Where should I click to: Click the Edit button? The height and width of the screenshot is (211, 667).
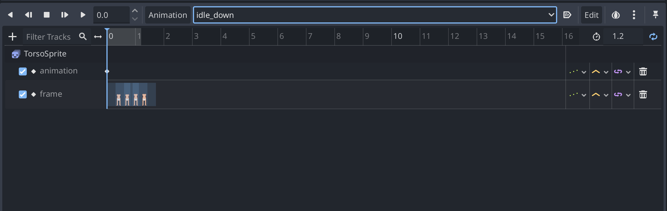(591, 15)
